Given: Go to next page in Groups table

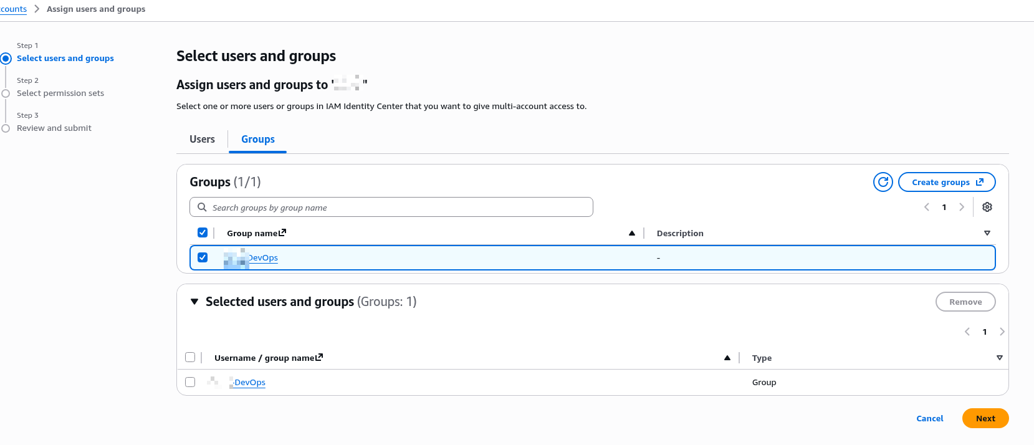Looking at the screenshot, I should [961, 207].
